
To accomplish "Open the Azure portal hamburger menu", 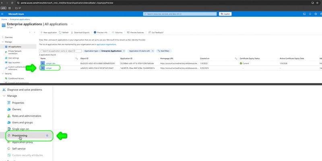I will tap(2, 14).
